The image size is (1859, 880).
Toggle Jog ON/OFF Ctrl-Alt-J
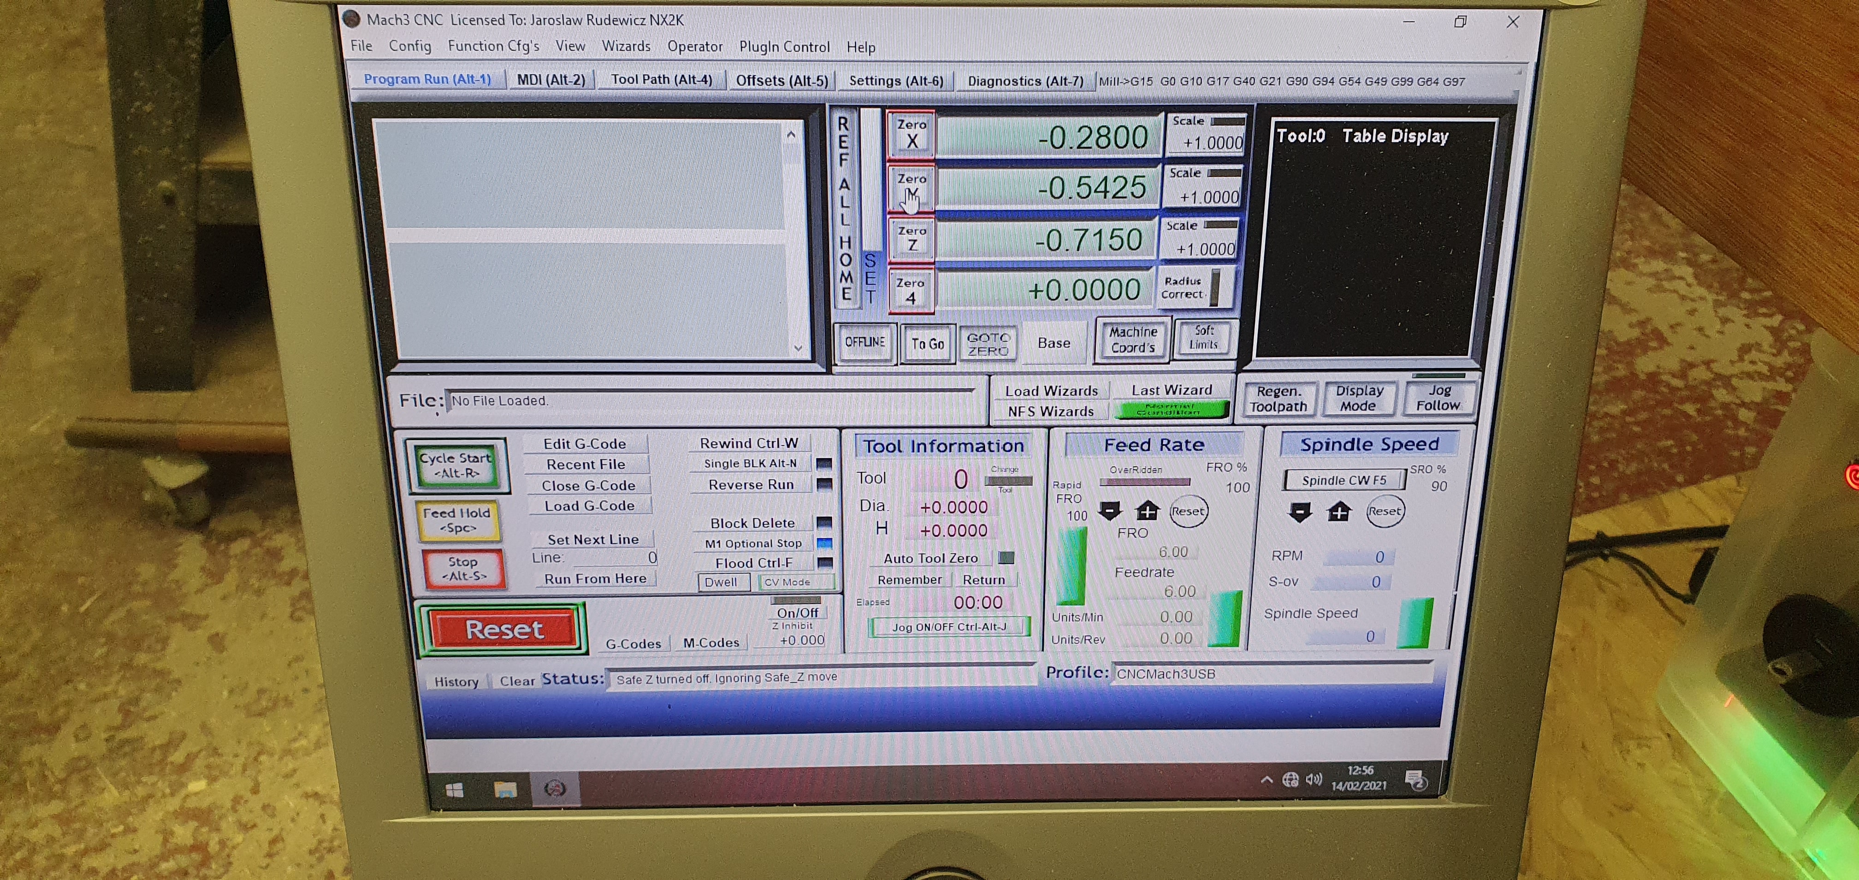949,627
